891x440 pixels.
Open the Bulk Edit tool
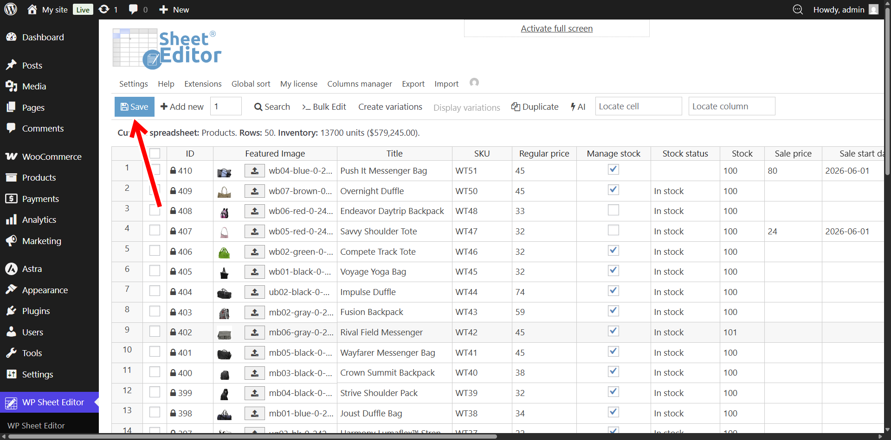click(324, 107)
